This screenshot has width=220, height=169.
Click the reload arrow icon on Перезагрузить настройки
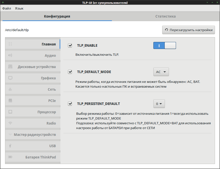166,30
